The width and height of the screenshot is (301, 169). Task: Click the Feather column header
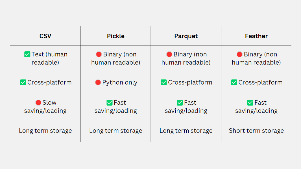click(x=256, y=36)
